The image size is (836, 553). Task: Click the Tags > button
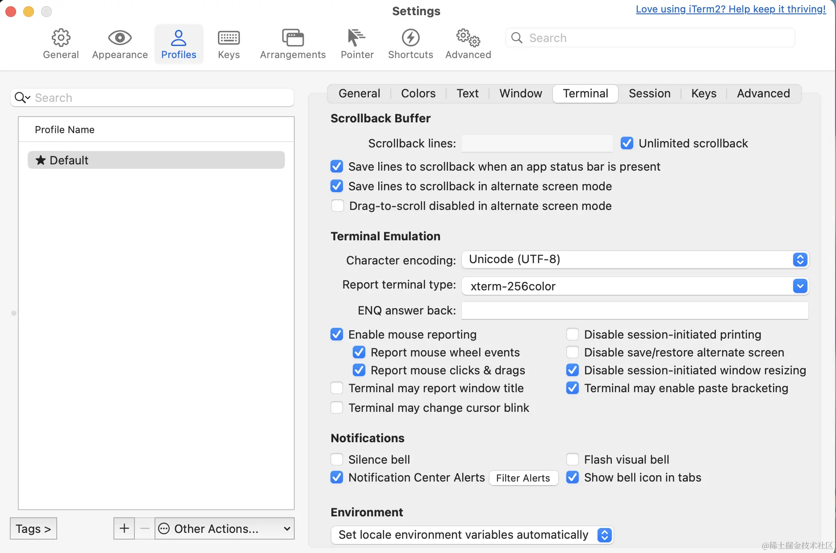(x=33, y=528)
